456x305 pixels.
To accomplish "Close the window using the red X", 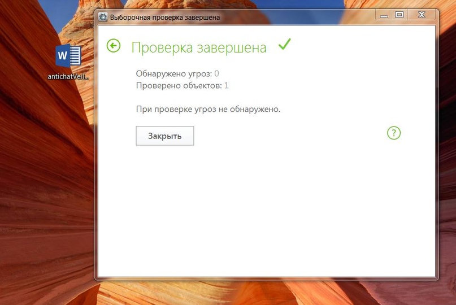I will click(422, 15).
